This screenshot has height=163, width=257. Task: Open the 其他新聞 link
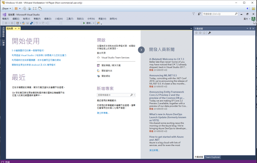point(154,150)
